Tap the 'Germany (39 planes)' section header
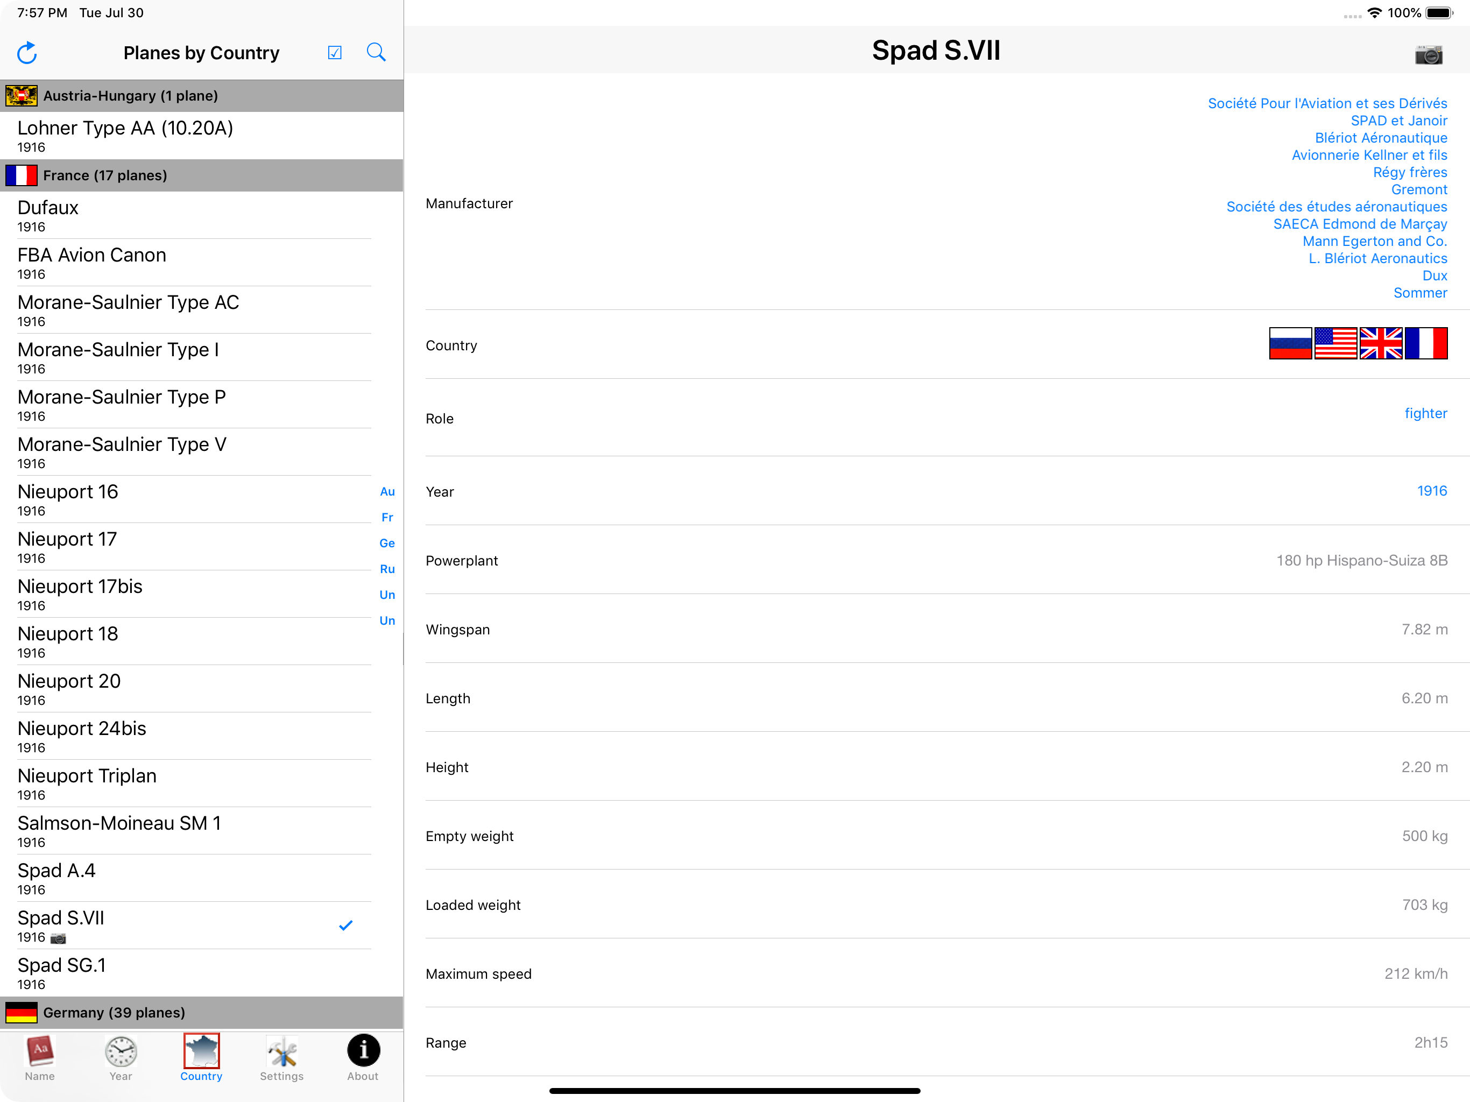 click(x=201, y=1012)
